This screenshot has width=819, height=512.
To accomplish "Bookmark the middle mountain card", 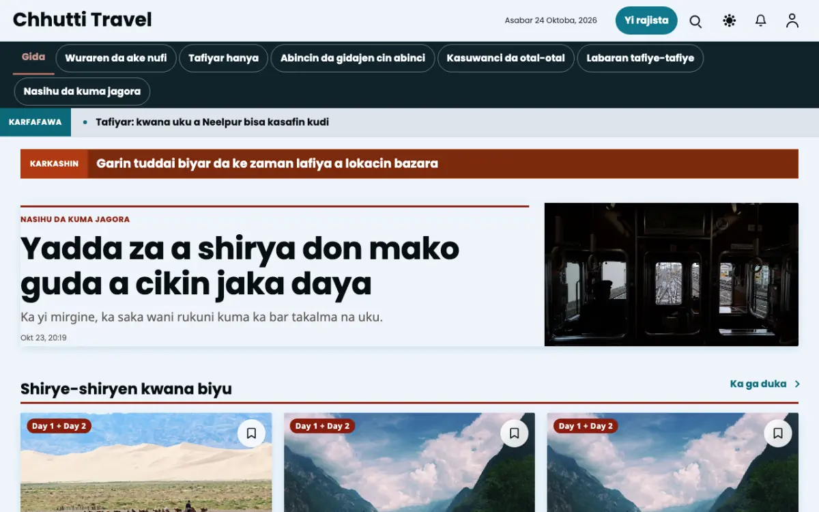I will 515,433.
